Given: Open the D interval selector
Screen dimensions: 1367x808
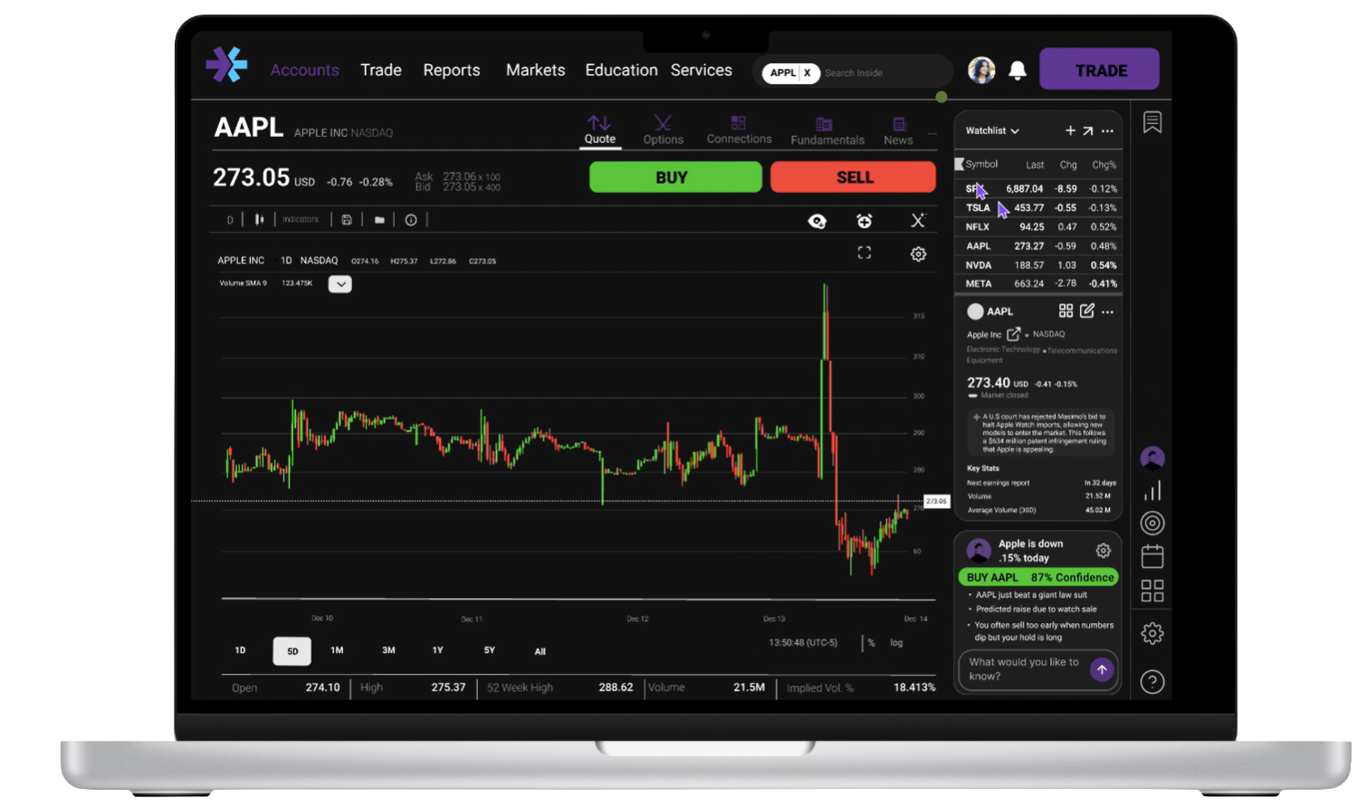Looking at the screenshot, I should 230,219.
